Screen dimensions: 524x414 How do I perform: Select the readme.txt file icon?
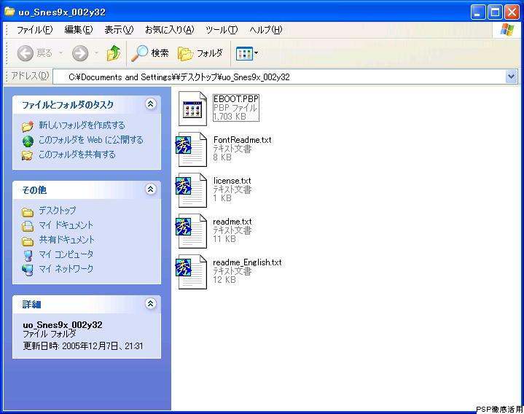(x=192, y=231)
